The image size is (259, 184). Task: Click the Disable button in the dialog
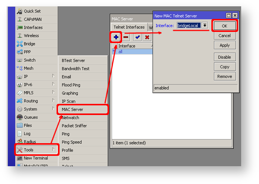pos(224,57)
